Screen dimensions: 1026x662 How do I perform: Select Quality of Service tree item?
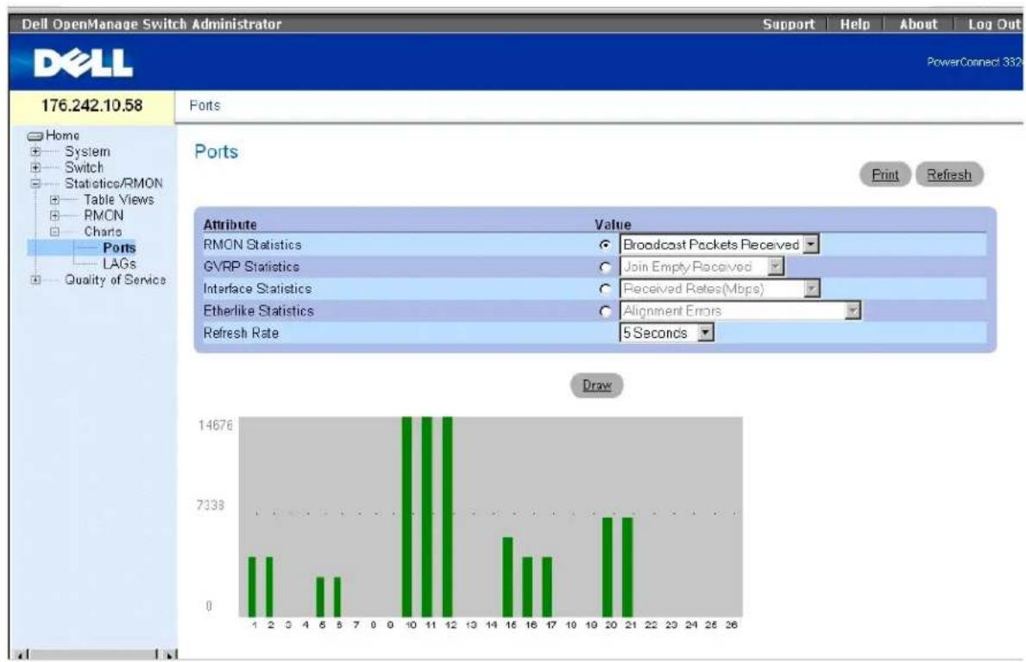click(x=115, y=279)
